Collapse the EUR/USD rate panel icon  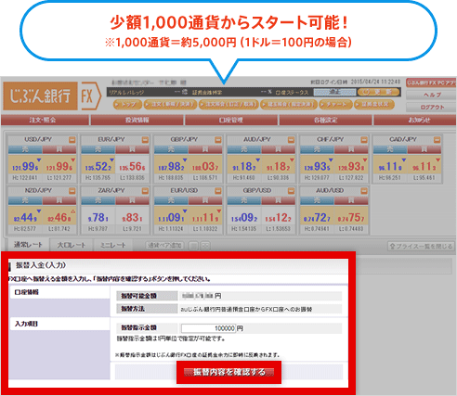(x=218, y=191)
